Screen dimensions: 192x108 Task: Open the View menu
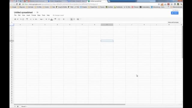click(x=23, y=15)
